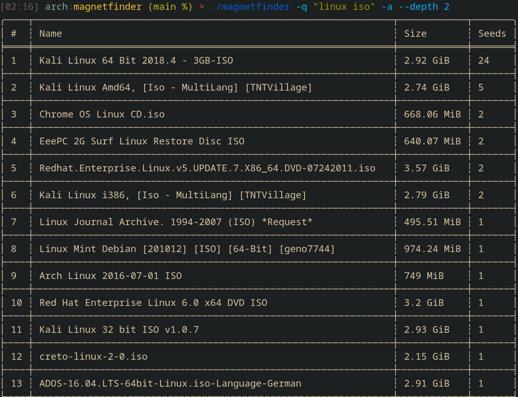Click the "--depth" flag in the command
This screenshot has width=518, height=397.
pyautogui.click(x=418, y=7)
